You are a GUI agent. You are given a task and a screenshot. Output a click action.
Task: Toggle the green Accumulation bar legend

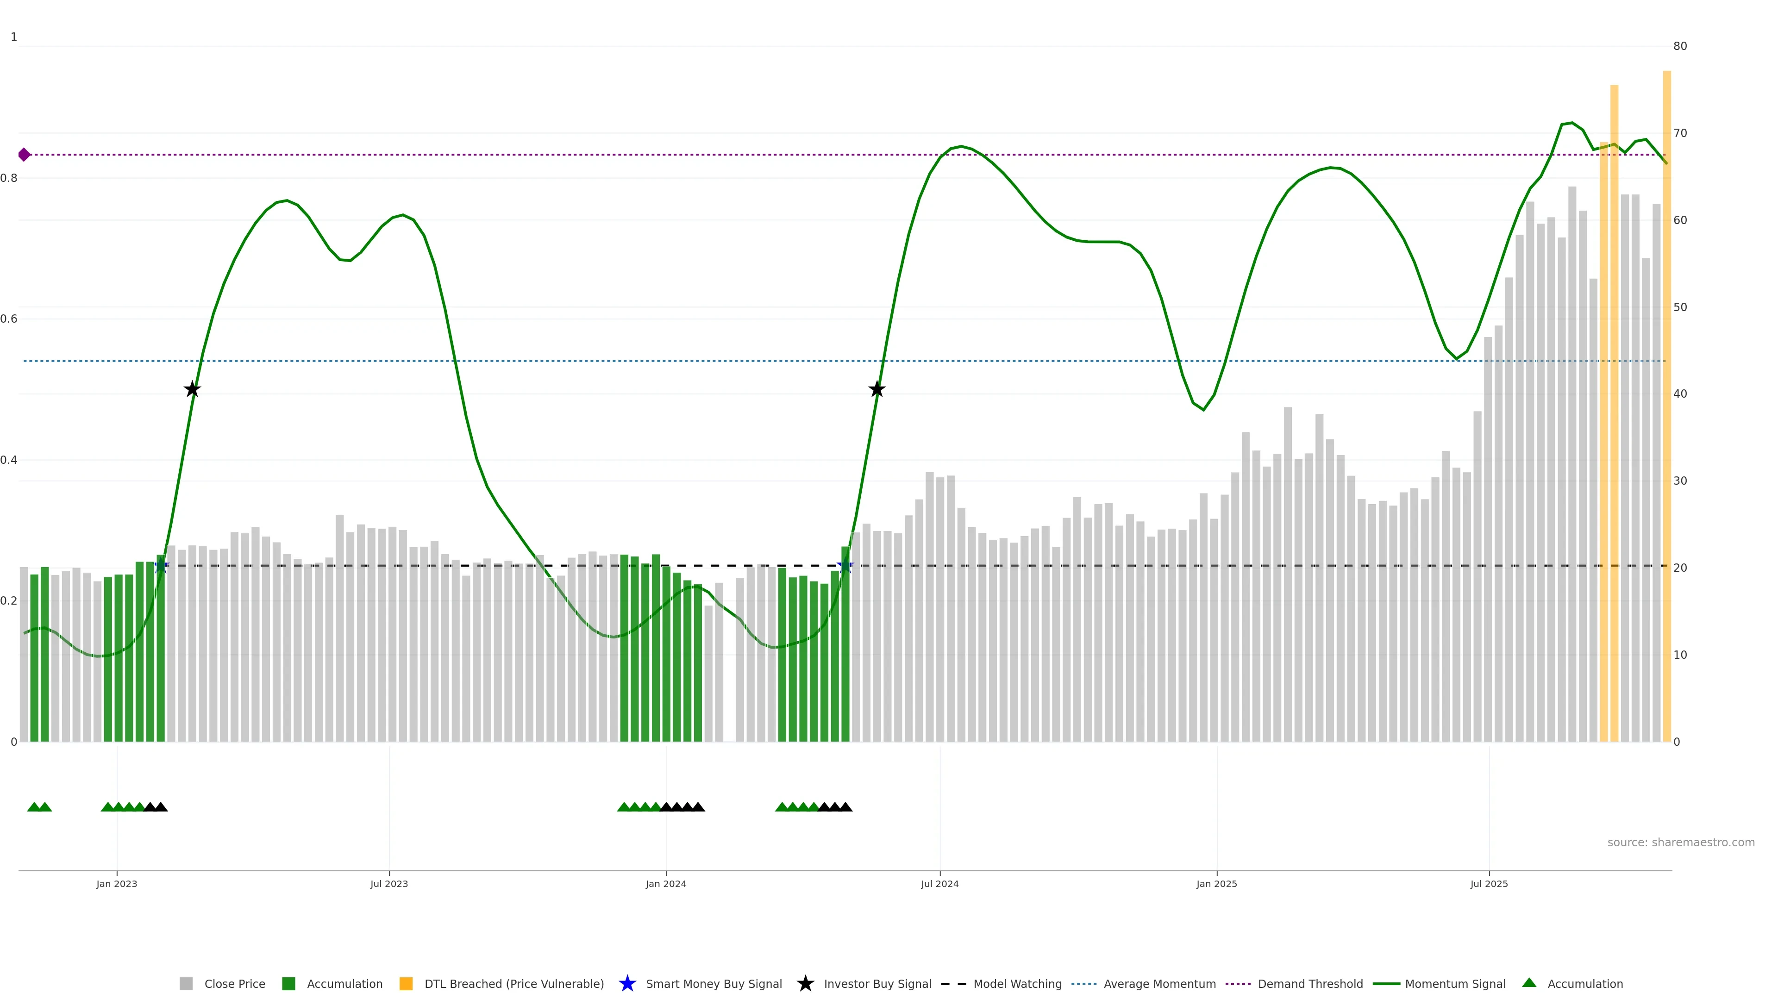pos(288,984)
